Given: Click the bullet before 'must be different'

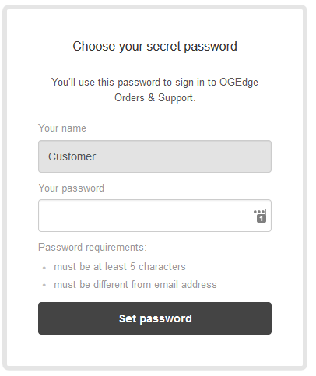Looking at the screenshot, I should [x=44, y=285].
